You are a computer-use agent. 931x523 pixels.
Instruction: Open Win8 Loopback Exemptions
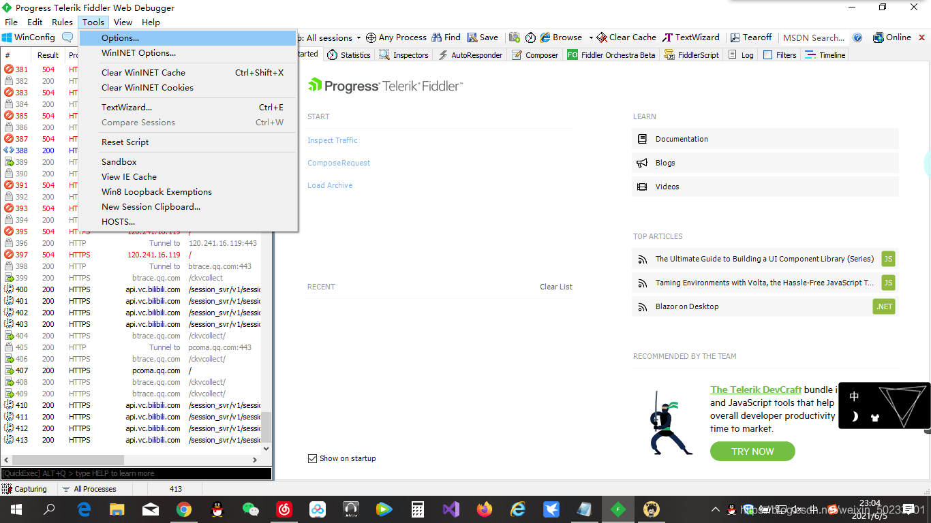[189, 192]
